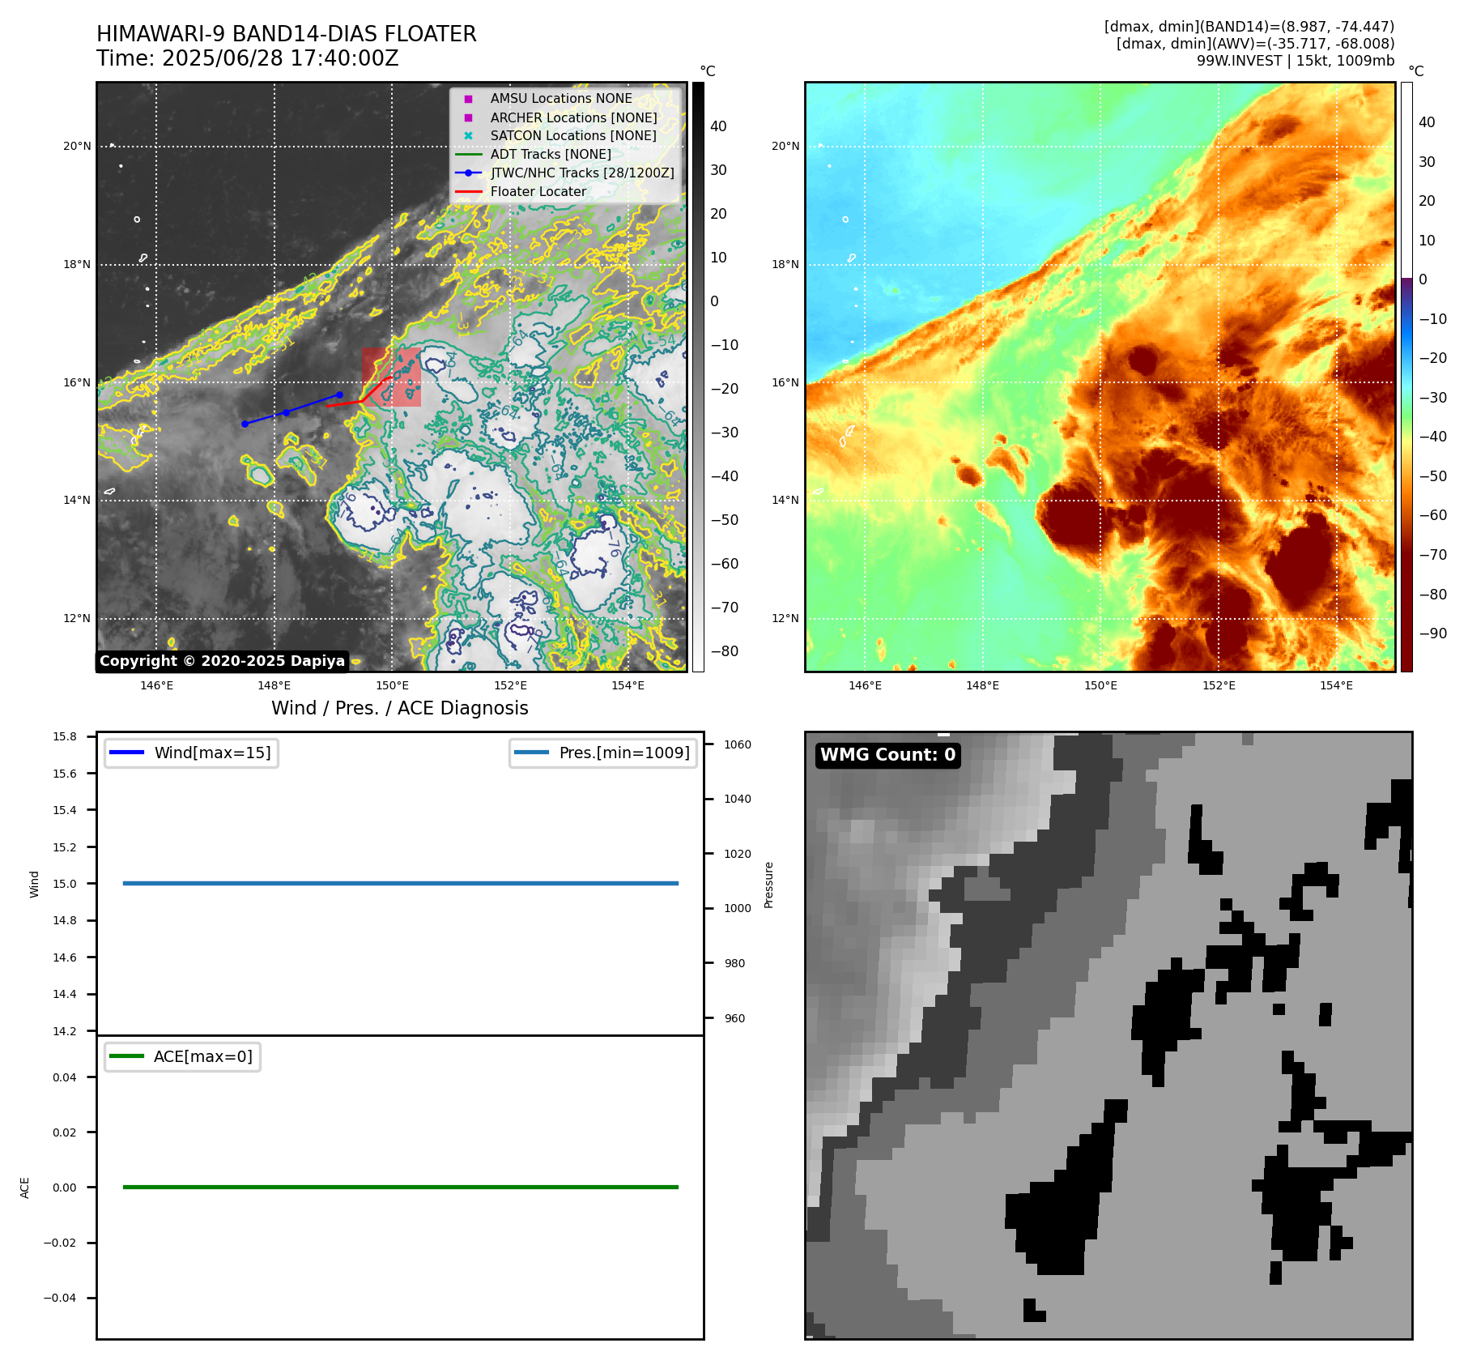Viewport: 1468px width, 1369px height.
Task: Select the timestamp 2025/06/28 17:40:00Z text
Action: pos(280,58)
